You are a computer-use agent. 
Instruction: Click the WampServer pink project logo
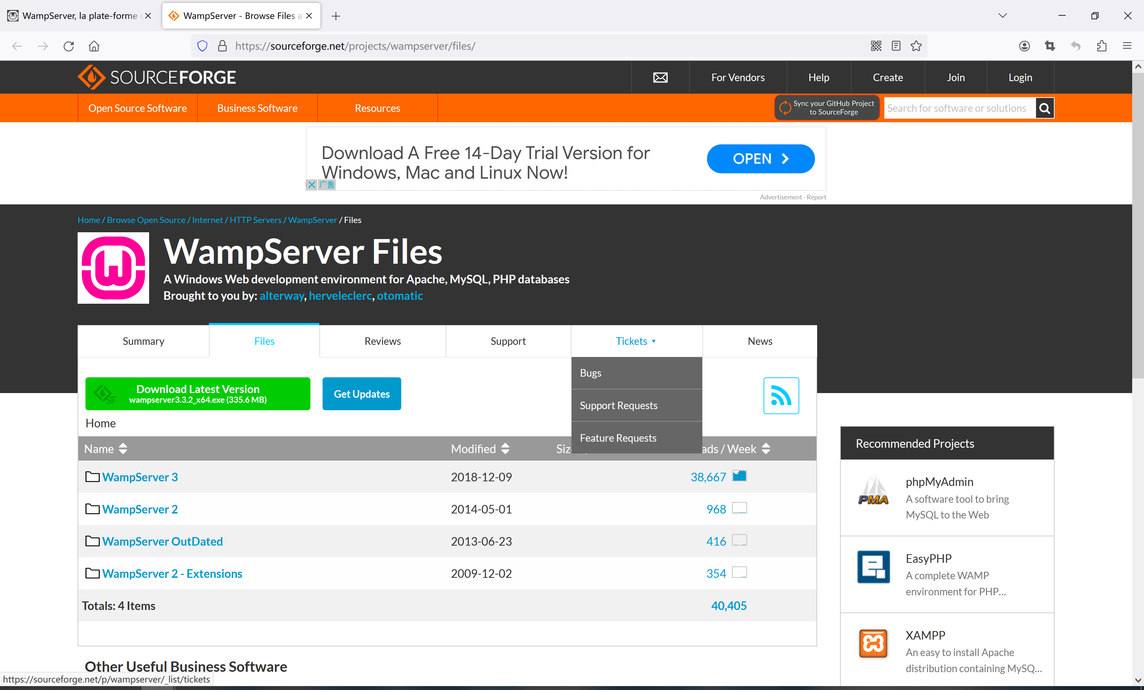[113, 268]
